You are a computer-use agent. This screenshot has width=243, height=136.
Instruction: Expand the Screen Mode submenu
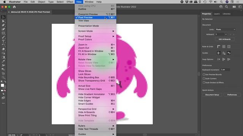tap(95, 31)
